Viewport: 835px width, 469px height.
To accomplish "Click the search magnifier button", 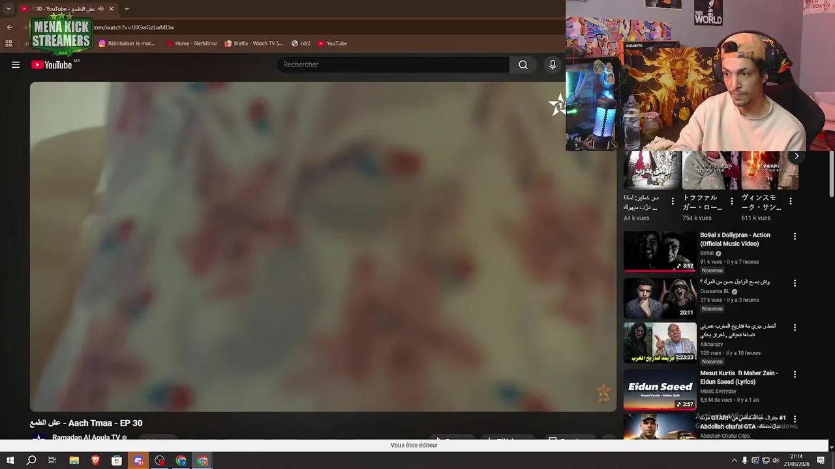I will pyautogui.click(x=523, y=64).
